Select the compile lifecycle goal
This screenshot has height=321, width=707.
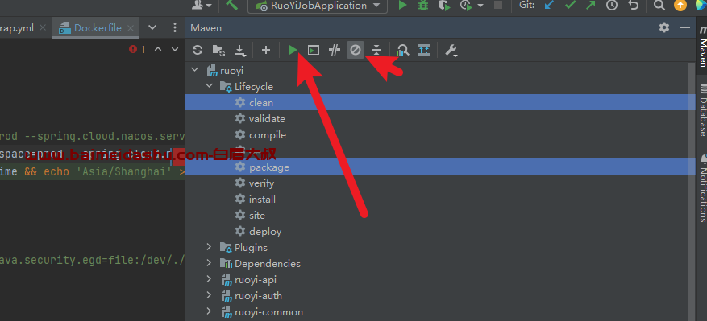[440, 135]
